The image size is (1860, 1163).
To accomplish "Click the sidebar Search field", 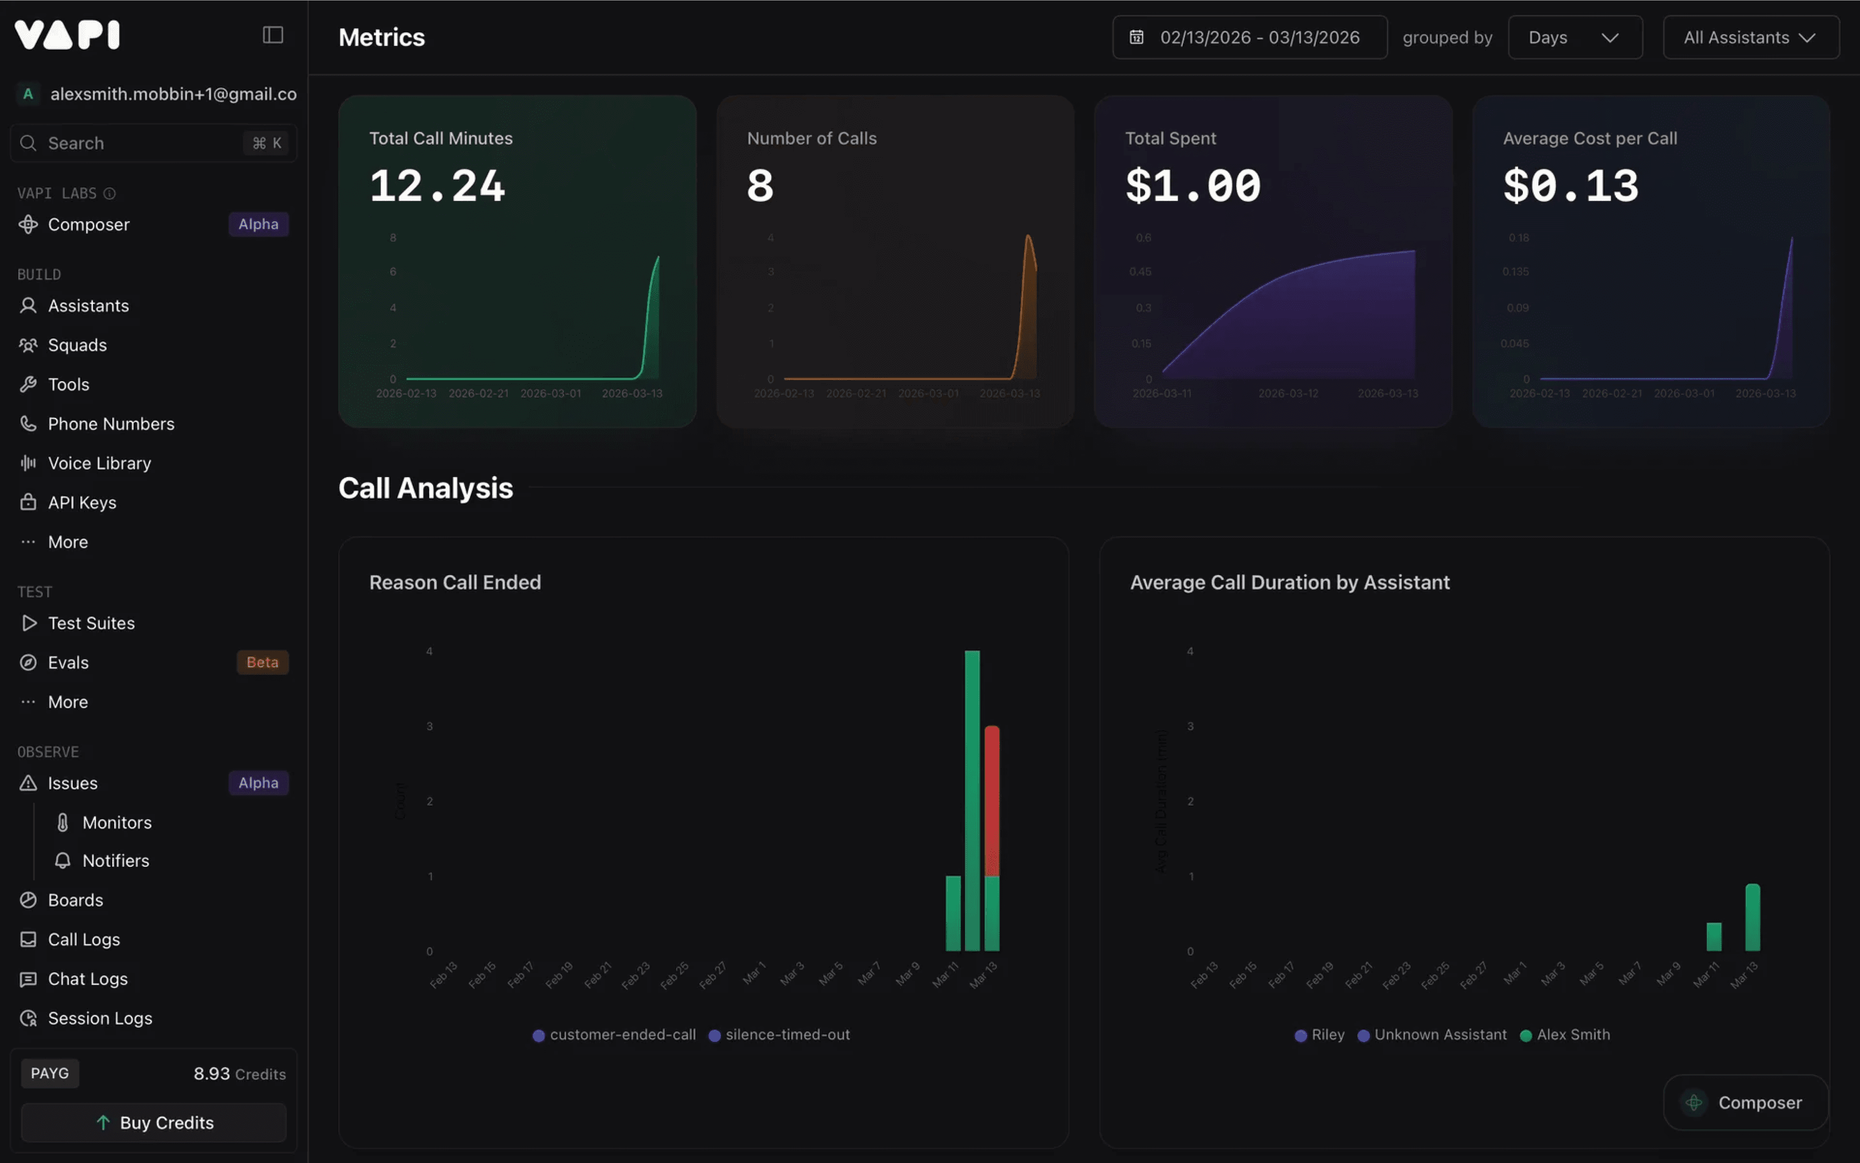I will (x=138, y=143).
